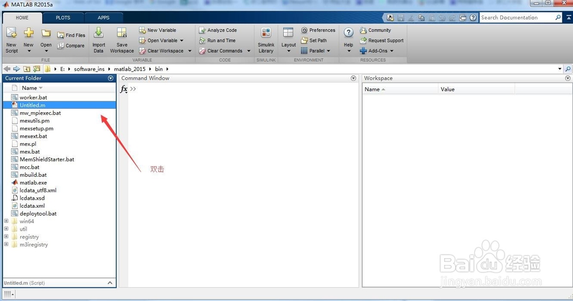Click Find Files
Image resolution: width=573 pixels, height=301 pixels.
pos(71,35)
